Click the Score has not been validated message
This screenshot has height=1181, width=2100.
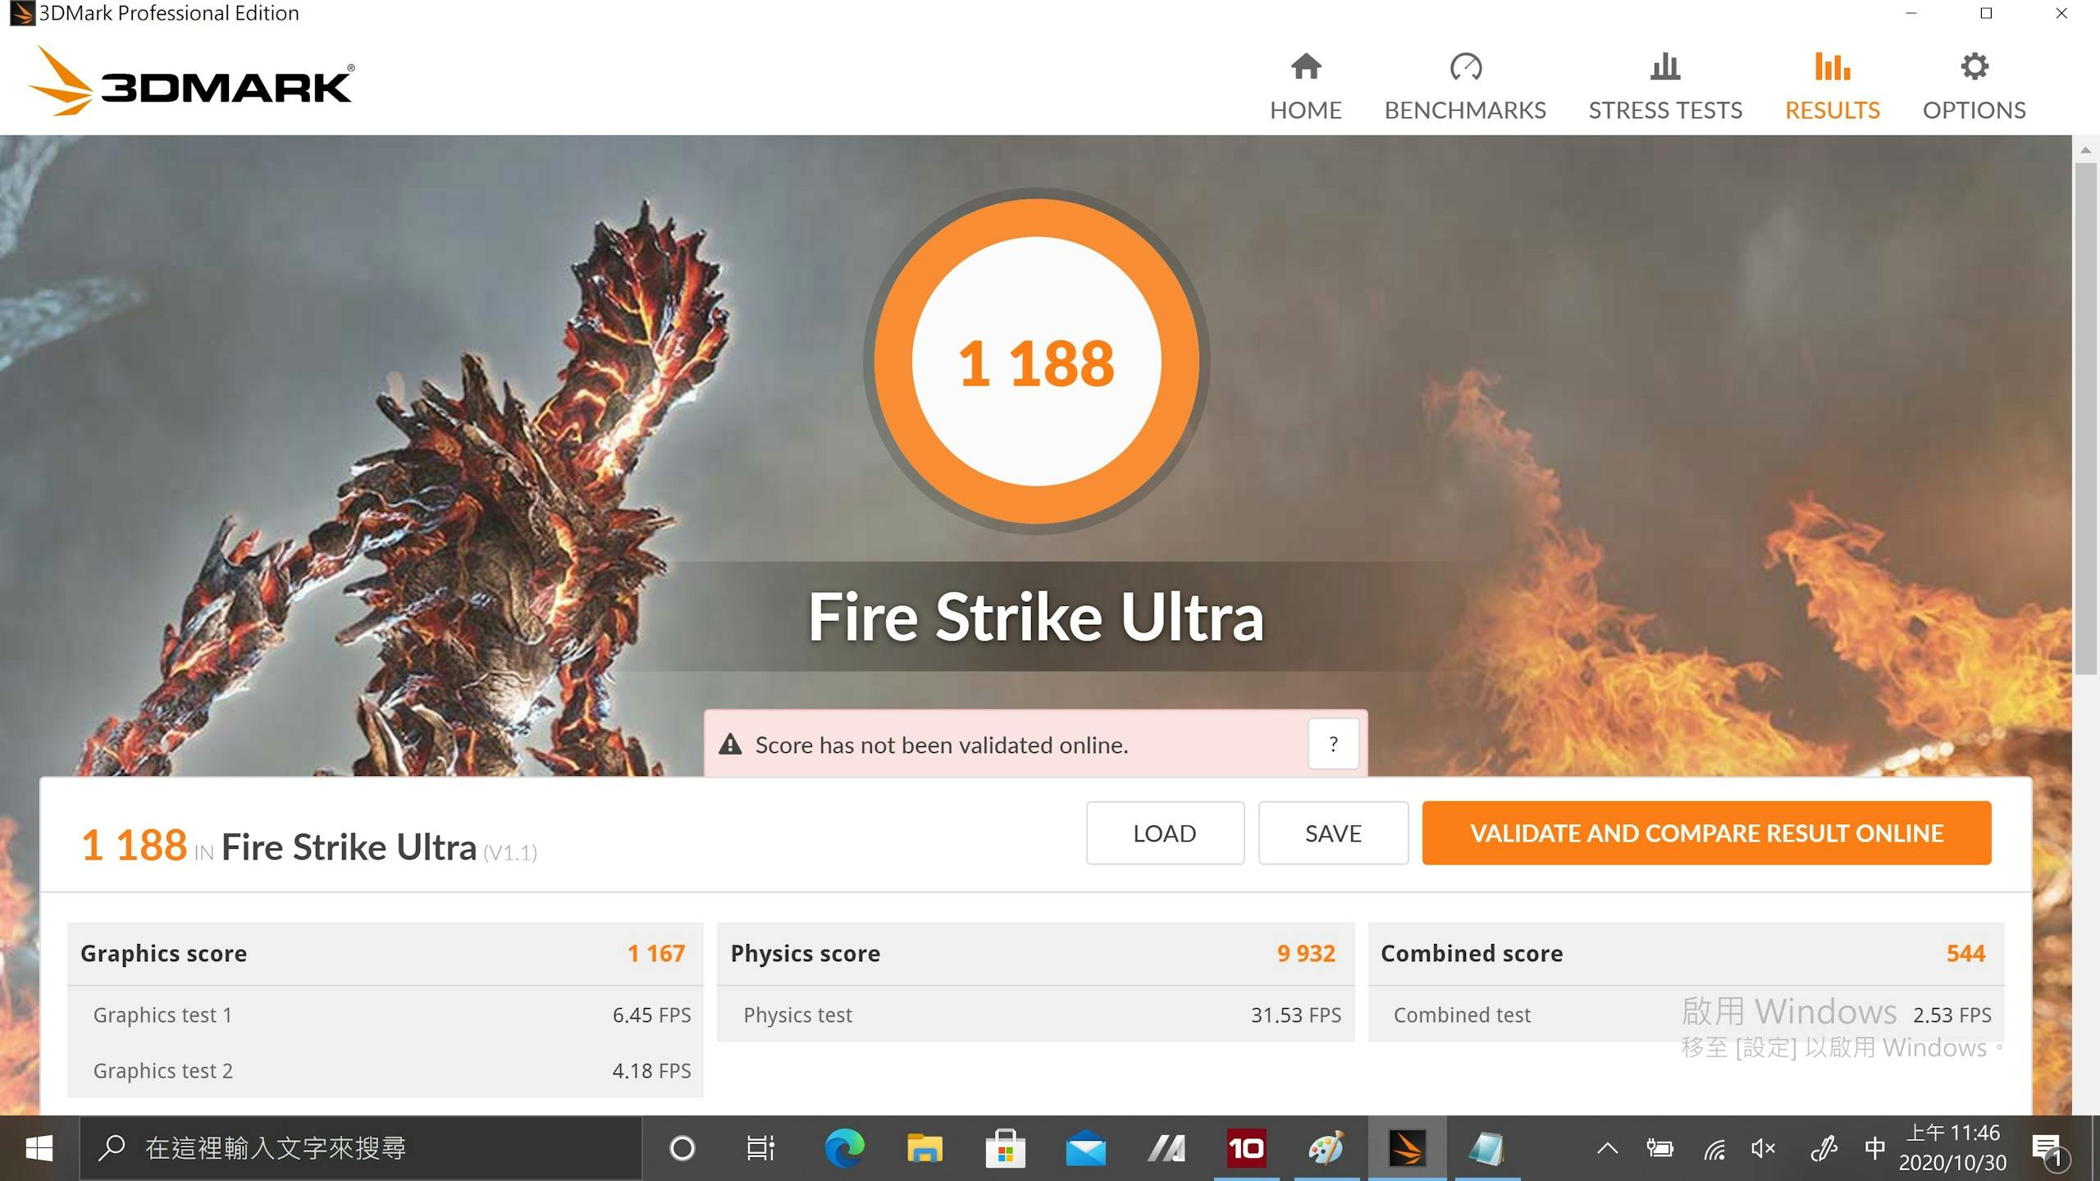click(942, 745)
